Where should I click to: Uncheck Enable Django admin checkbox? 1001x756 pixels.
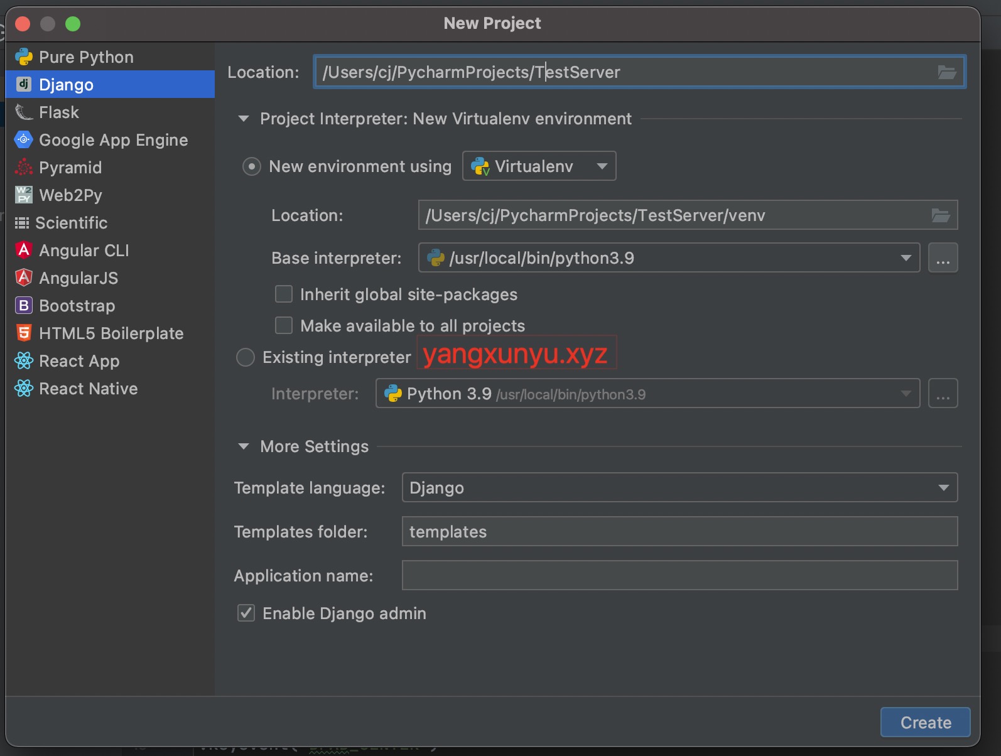[x=246, y=613]
